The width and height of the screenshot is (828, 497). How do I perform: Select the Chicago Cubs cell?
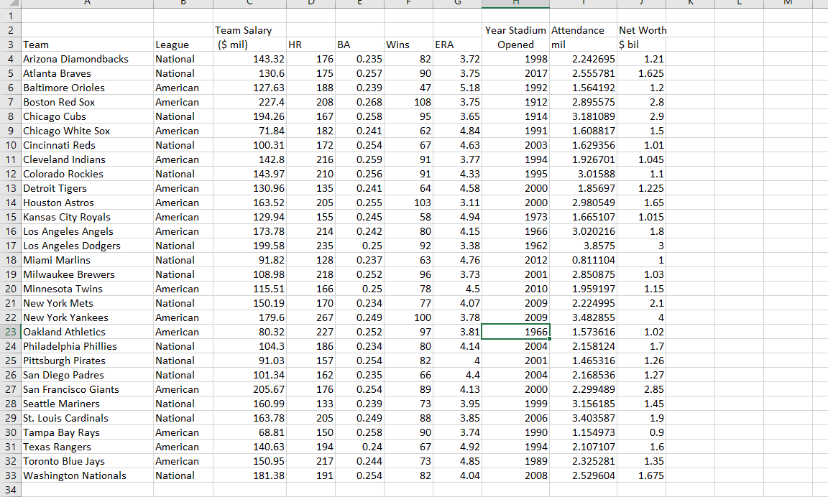(87, 116)
